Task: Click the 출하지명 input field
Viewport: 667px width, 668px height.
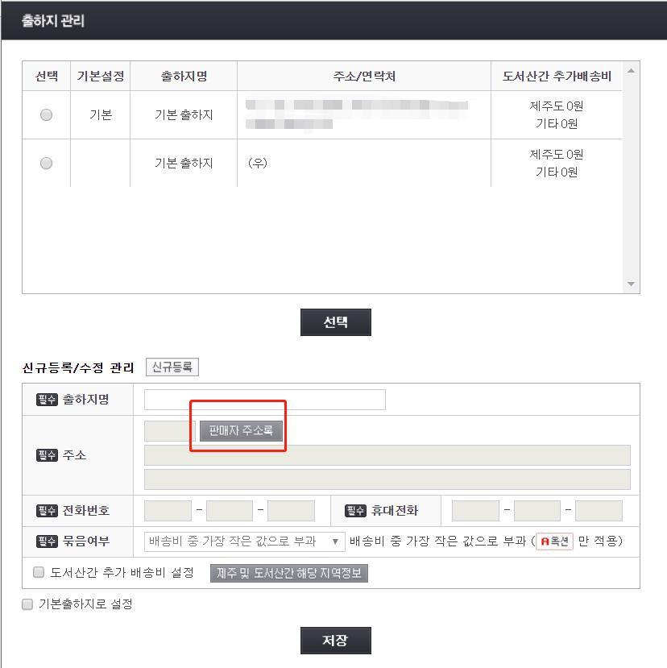Action: tap(266, 399)
